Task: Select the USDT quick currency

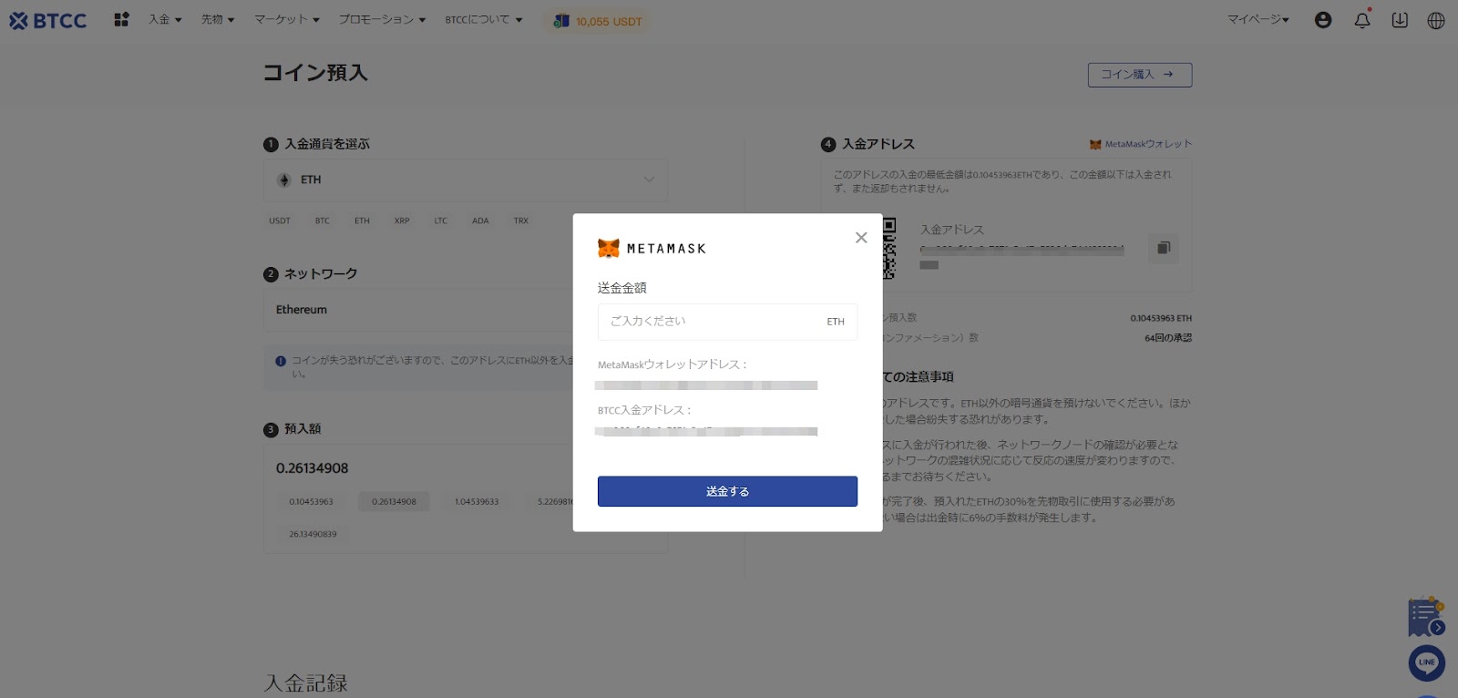Action: point(280,221)
